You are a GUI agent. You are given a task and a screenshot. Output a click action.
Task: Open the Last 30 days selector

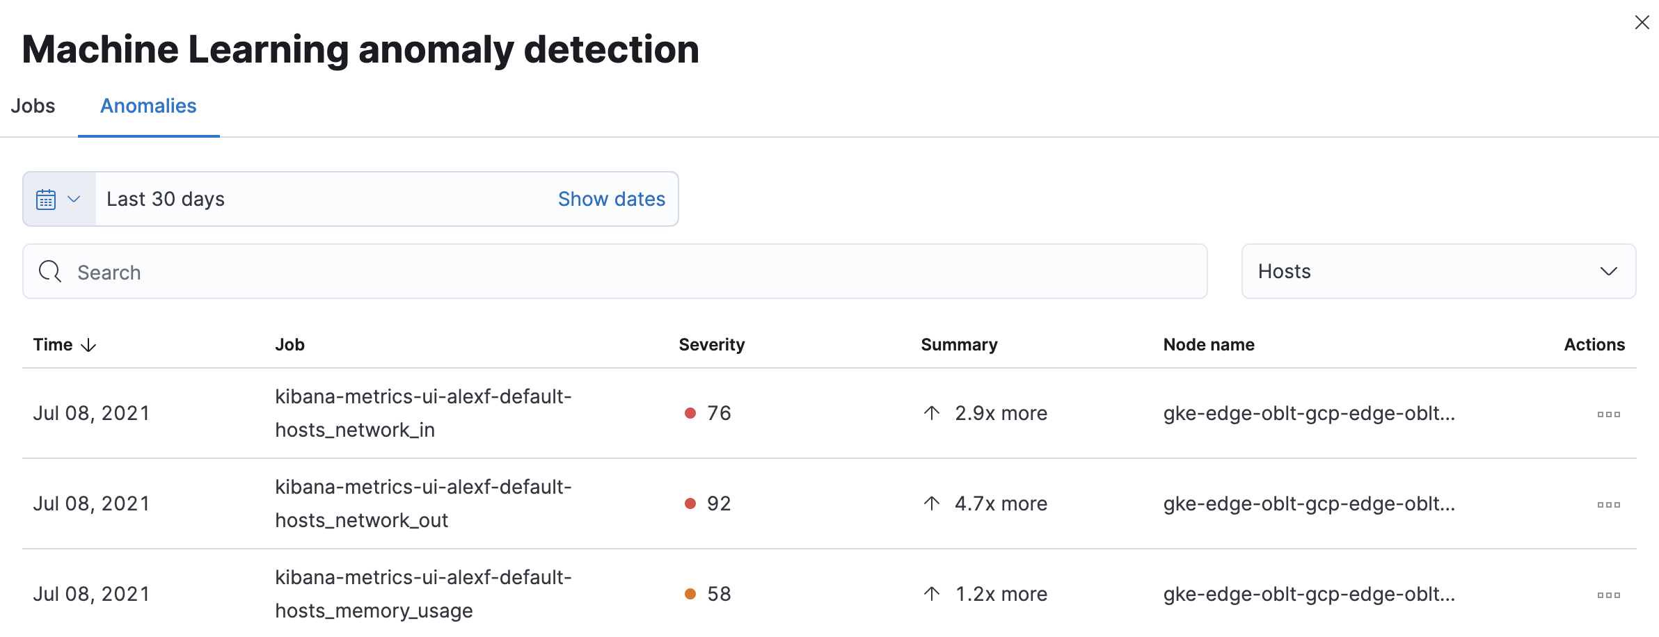tap(165, 199)
